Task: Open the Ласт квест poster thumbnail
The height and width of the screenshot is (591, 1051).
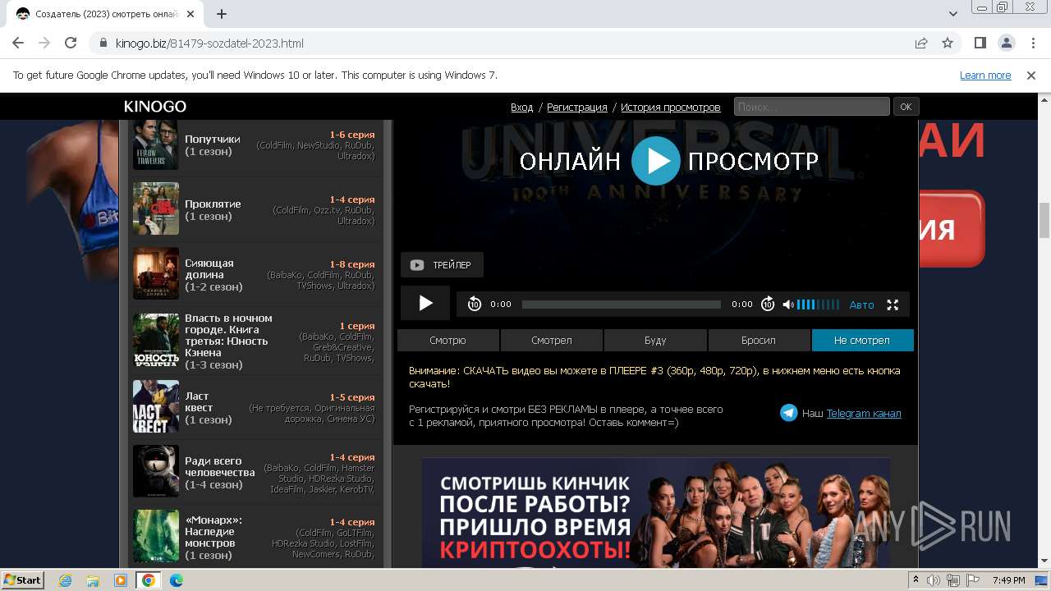Action: point(156,406)
